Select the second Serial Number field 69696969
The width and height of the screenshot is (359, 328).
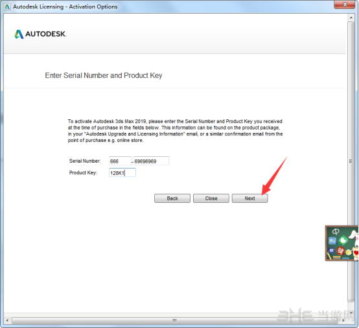[152, 161]
